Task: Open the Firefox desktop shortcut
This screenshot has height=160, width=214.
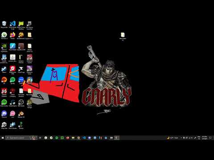Action: pyautogui.click(x=12, y=36)
